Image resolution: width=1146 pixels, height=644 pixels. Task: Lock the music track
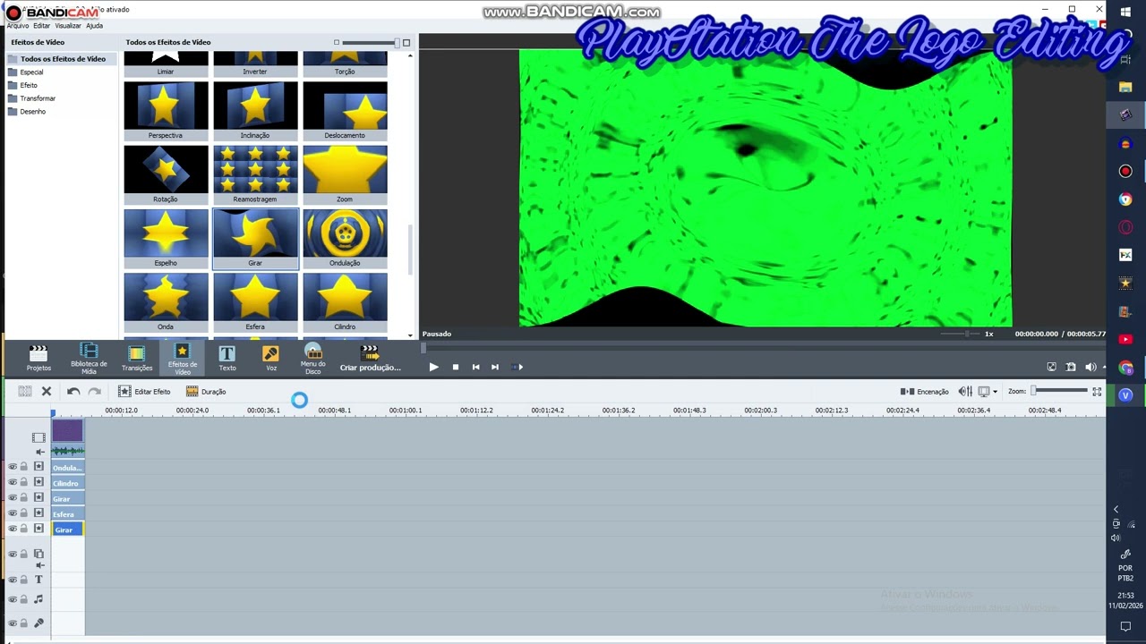(x=24, y=599)
